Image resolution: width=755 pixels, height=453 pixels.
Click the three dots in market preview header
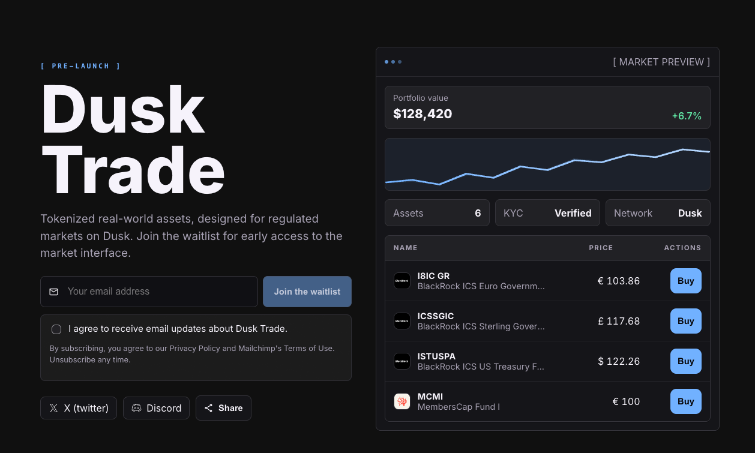[x=393, y=62]
